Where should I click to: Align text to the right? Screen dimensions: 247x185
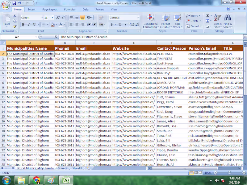(x=82, y=25)
